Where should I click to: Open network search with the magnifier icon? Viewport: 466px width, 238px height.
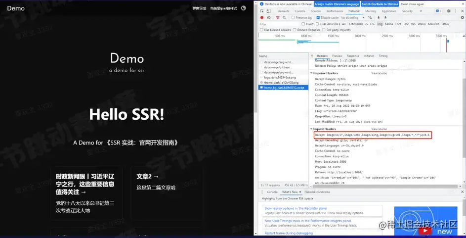click(x=285, y=17)
